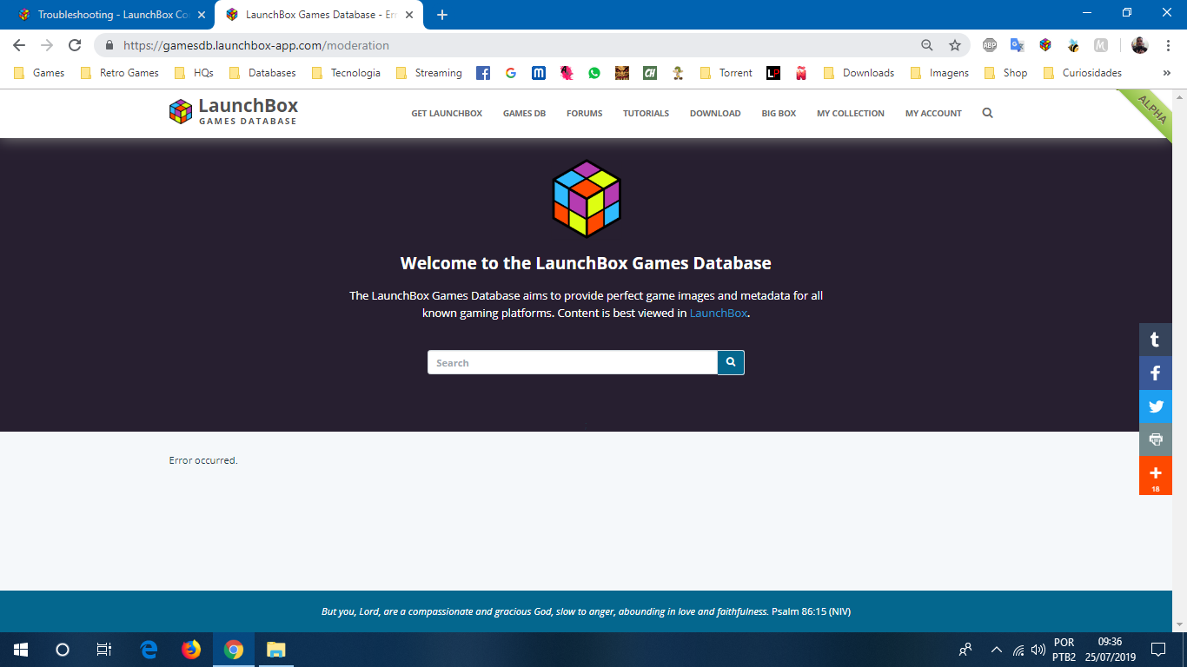Screen dimensions: 1187x667
Task: Click the blue search magnifier button
Action: tap(731, 362)
